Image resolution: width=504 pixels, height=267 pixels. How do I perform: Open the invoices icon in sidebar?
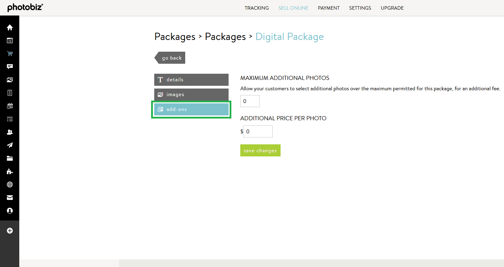click(10, 93)
